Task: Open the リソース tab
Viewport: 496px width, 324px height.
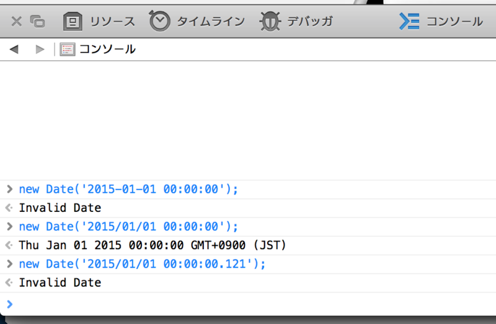Action: tap(113, 22)
